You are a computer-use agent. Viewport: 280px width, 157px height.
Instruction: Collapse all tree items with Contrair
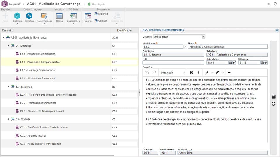pyautogui.click(x=101, y=21)
